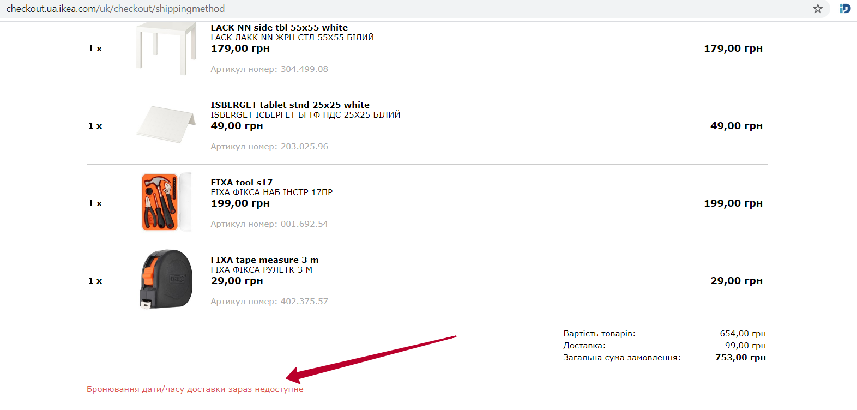Click the LACK white side table thumbnail
The height and width of the screenshot is (410, 857).
(166, 49)
